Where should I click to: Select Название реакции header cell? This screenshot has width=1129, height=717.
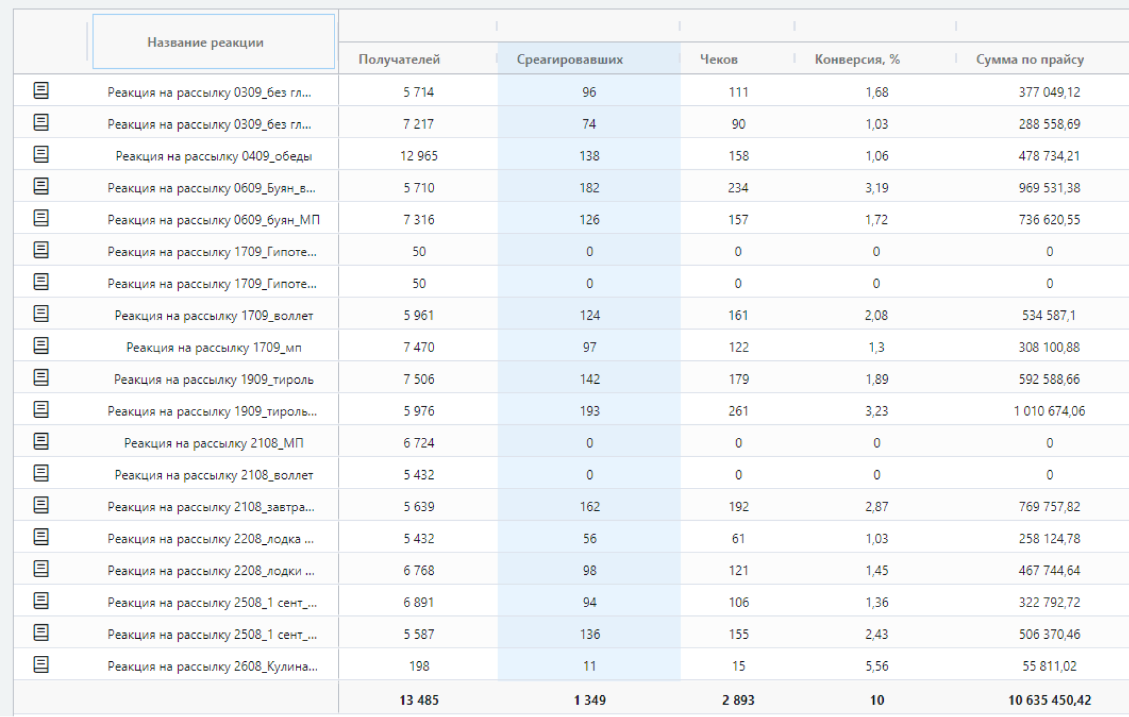(x=205, y=42)
